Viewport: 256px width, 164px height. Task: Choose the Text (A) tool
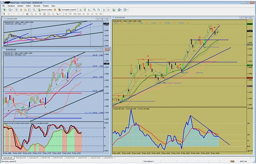(x=36, y=14)
